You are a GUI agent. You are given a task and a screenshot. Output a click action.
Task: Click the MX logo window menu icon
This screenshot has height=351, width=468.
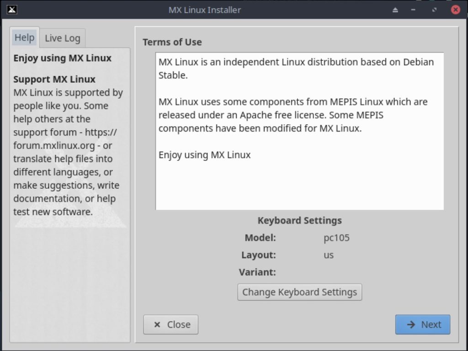pyautogui.click(x=12, y=10)
